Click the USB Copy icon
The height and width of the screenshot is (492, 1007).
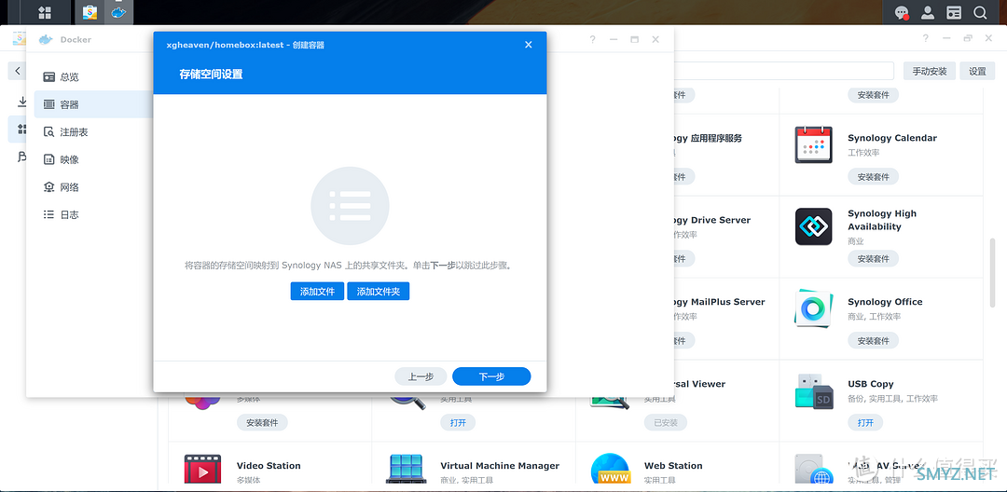click(x=814, y=390)
